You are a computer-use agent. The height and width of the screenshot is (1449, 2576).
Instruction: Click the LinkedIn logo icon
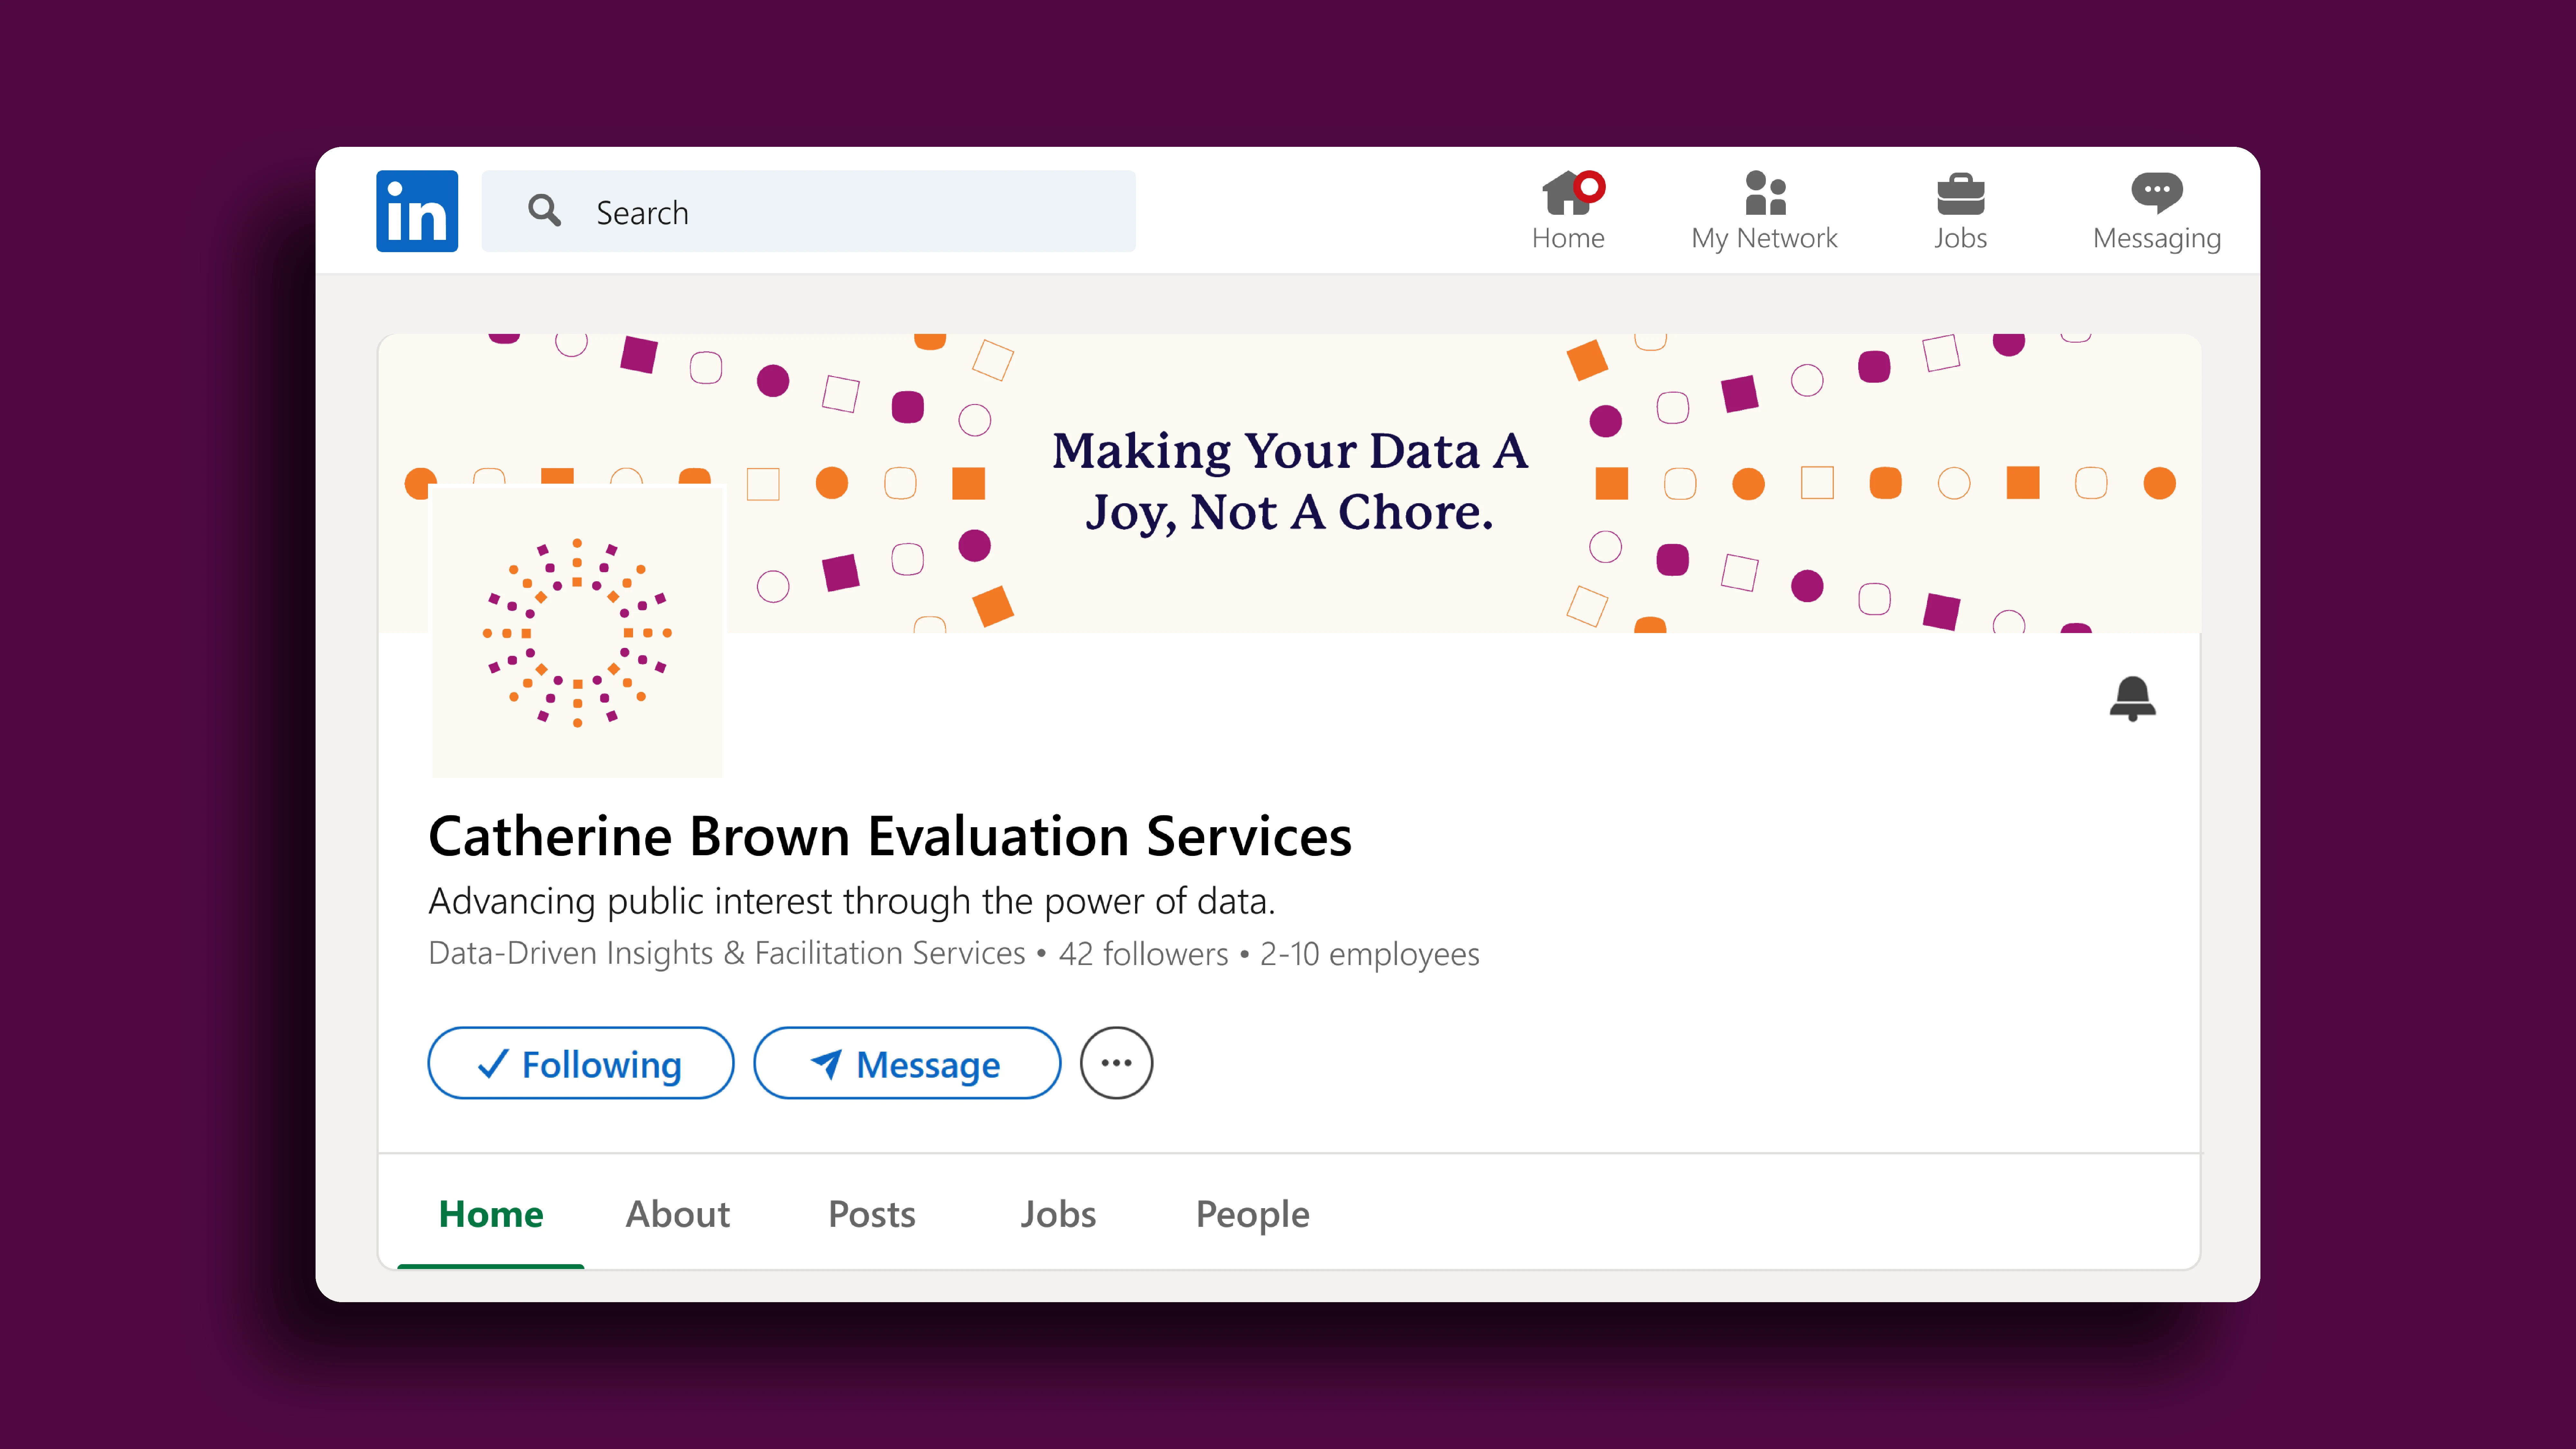(417, 211)
